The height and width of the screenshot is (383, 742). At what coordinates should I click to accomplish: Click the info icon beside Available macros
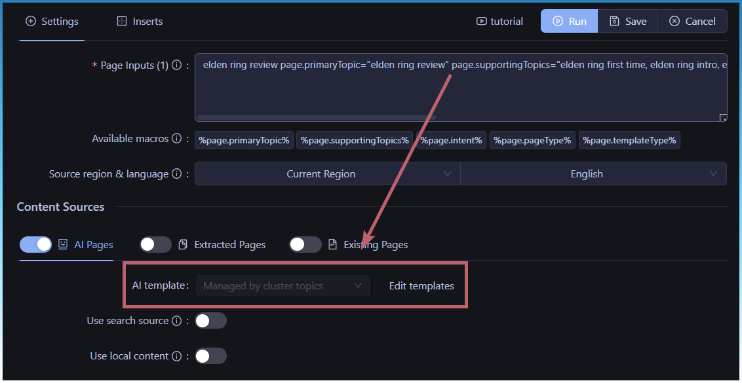tap(176, 139)
